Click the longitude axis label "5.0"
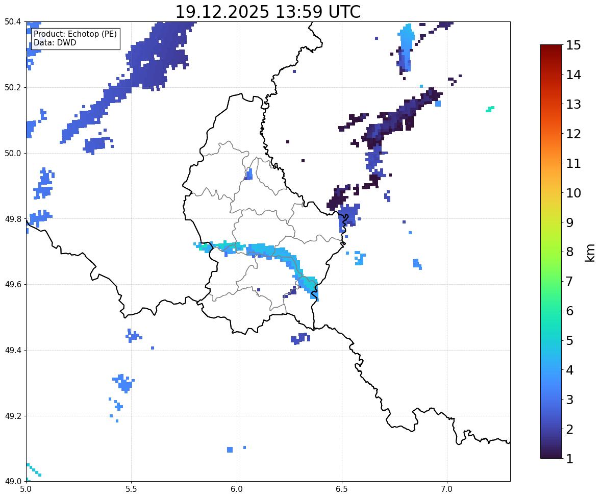The width and height of the screenshot is (601, 498). (26, 489)
